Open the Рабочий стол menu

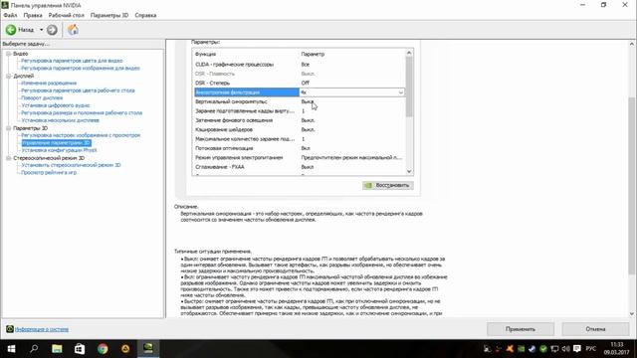tap(67, 15)
